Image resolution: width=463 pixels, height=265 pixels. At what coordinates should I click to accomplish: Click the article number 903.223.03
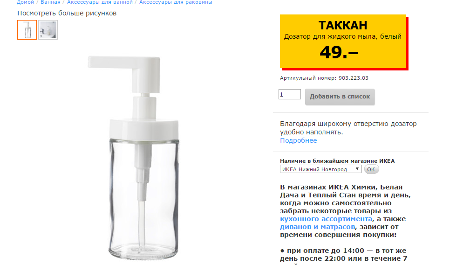pyautogui.click(x=354, y=78)
